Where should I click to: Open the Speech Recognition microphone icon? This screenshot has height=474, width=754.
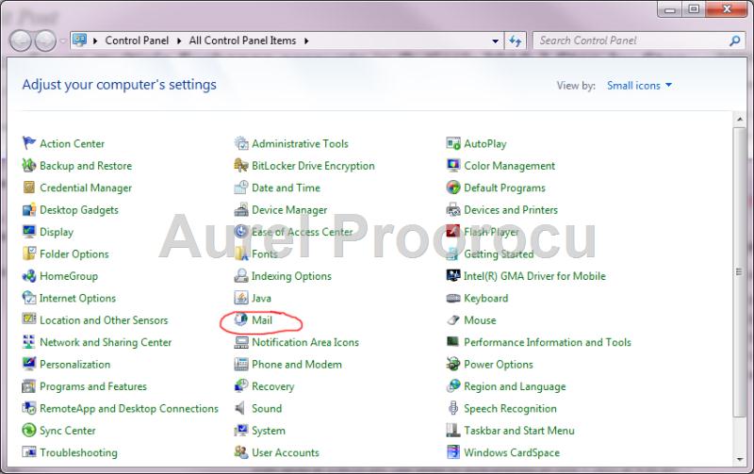point(453,408)
